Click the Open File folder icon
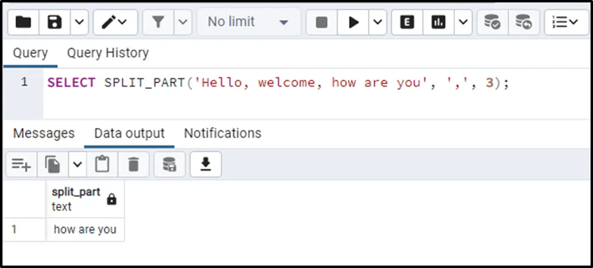The image size is (593, 268). tap(23, 22)
